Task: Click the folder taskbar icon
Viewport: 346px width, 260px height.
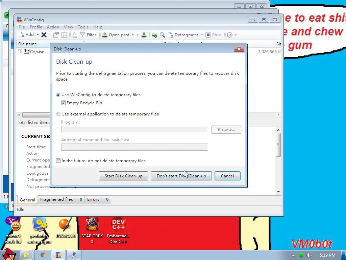Action: (x=26, y=255)
